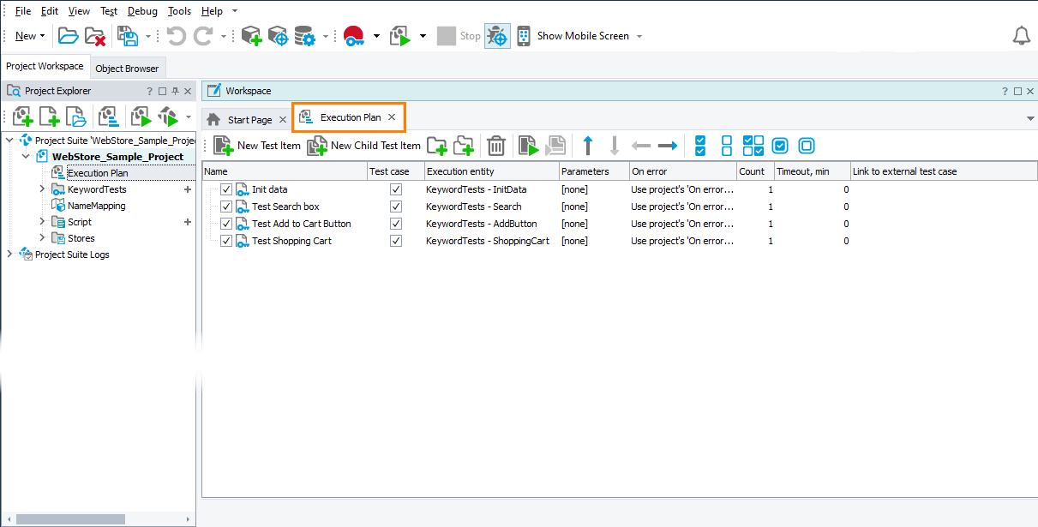The width and height of the screenshot is (1038, 527).
Task: Open the New dropdown arrow
Action: [x=42, y=36]
